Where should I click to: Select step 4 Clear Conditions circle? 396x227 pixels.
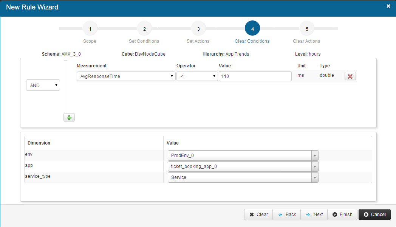pyautogui.click(x=252, y=29)
